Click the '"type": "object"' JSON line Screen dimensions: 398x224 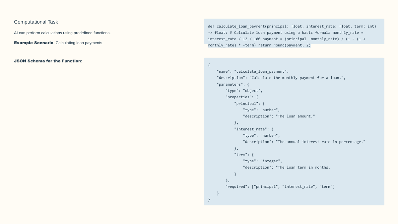click(244, 91)
